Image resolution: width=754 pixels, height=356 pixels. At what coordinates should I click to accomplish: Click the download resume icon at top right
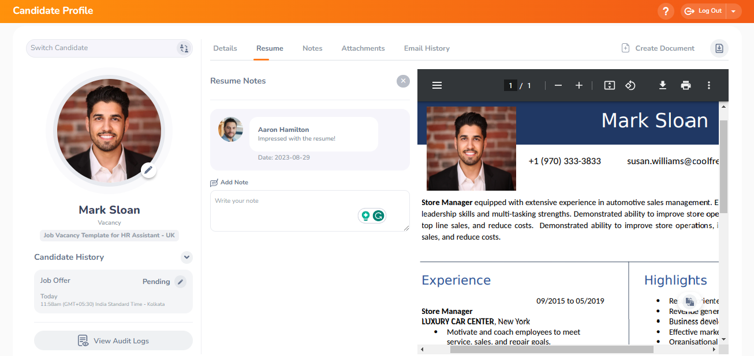click(x=719, y=48)
